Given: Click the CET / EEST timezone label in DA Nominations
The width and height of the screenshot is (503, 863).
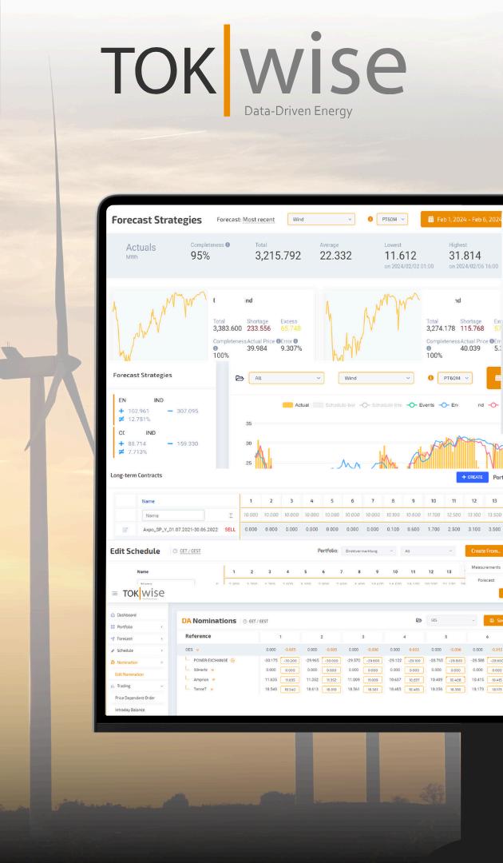Looking at the screenshot, I should click(259, 622).
